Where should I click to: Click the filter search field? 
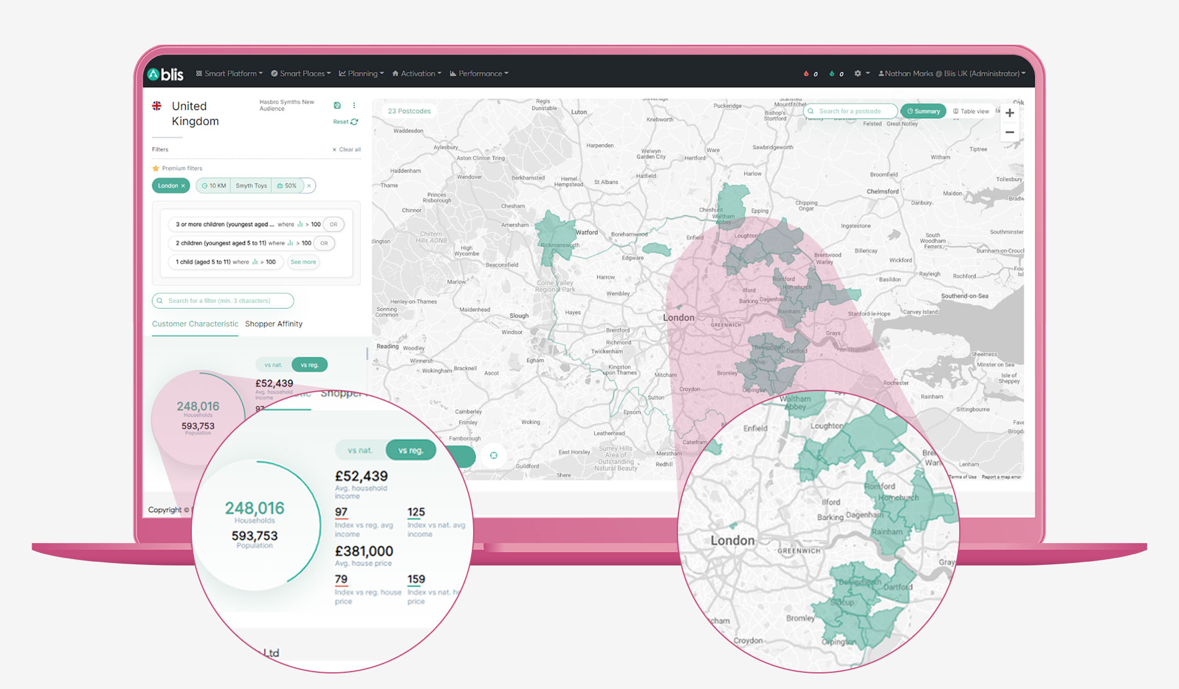pos(223,300)
